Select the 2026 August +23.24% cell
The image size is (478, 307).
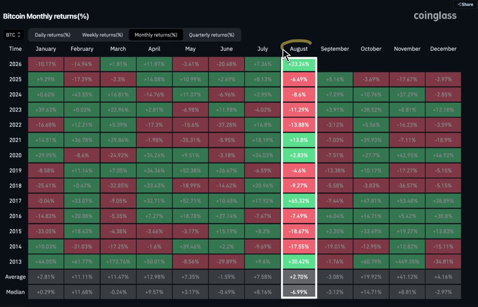click(x=299, y=64)
